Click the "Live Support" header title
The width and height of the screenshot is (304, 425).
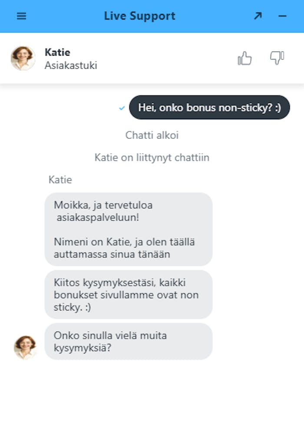click(x=139, y=16)
